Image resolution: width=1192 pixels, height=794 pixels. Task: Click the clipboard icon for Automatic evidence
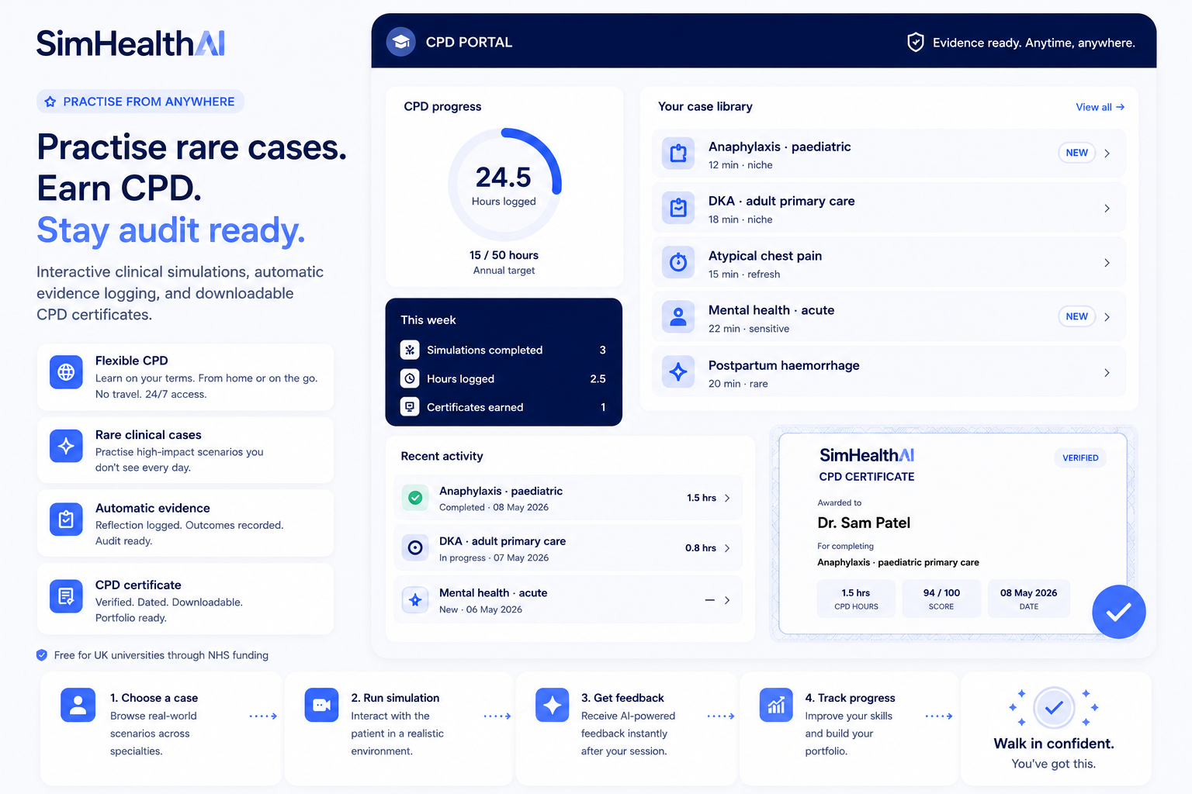pyautogui.click(x=66, y=520)
